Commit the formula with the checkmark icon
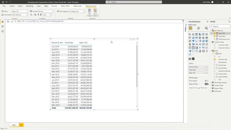231x130 pixels. 12,21
